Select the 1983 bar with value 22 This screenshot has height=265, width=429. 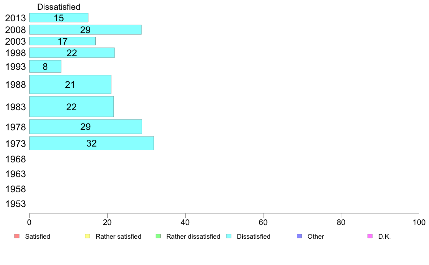coord(71,107)
